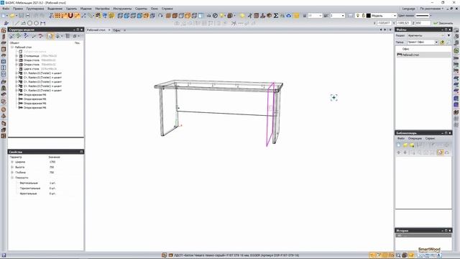Image resolution: width=460 pixels, height=259 pixels.
Task: Click the globe icon in main toolbar
Action: 105,16
